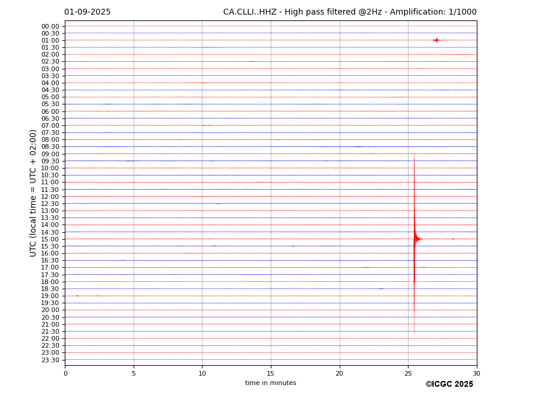The image size is (541, 406).
Task: Click the 02:00 row label
Action: [x=50, y=55]
